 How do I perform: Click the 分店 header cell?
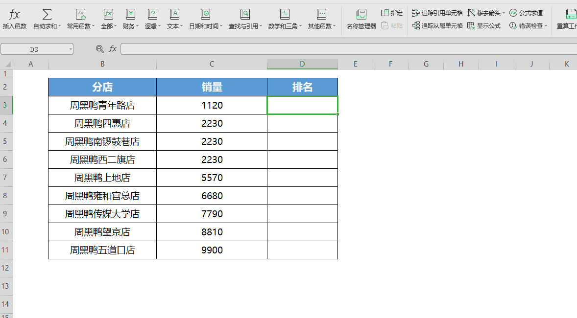(x=102, y=87)
